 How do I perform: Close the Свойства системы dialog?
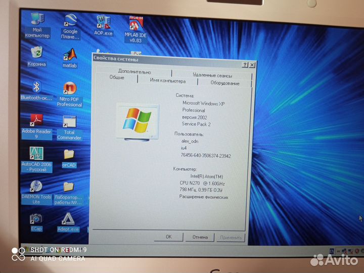point(252,65)
